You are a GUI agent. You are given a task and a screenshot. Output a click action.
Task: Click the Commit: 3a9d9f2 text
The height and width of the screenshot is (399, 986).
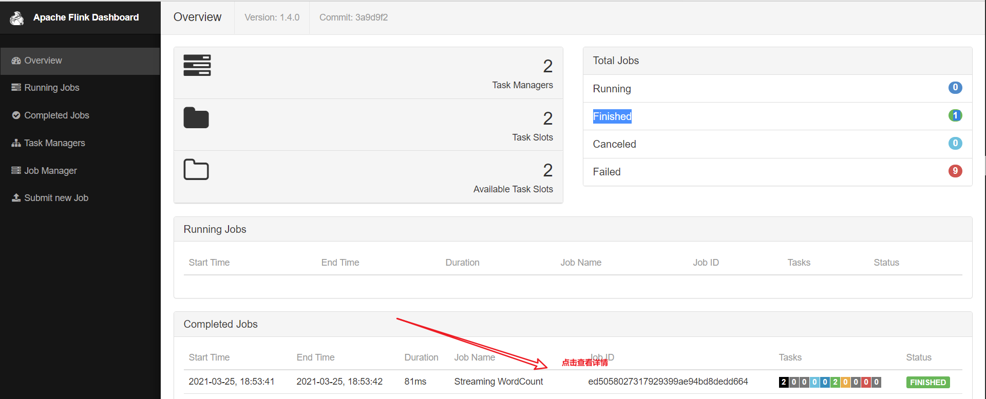click(353, 17)
